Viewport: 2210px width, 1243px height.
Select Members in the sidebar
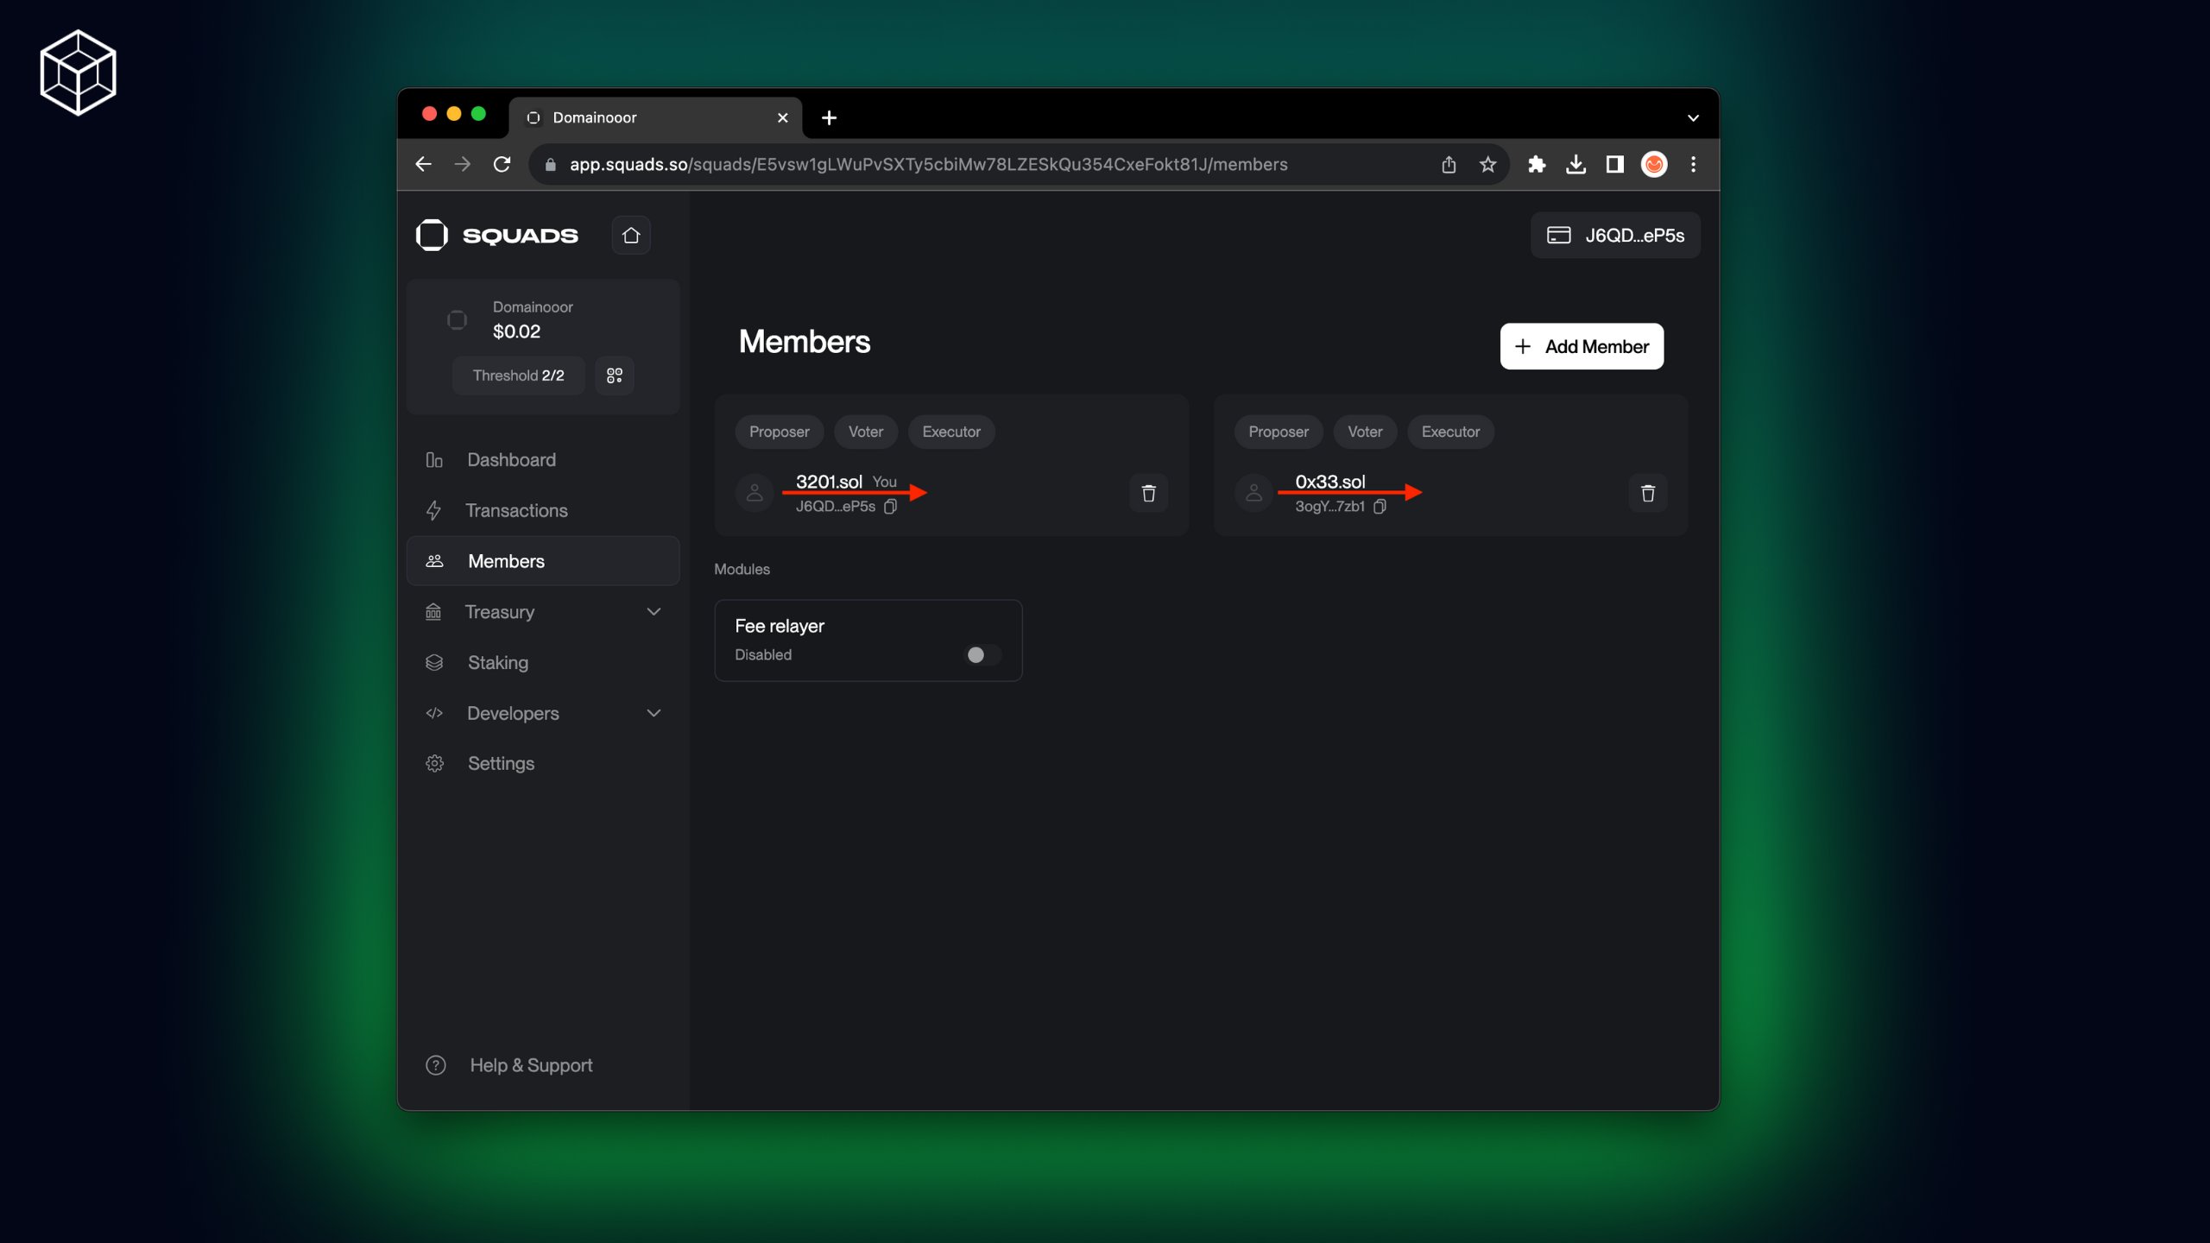pyautogui.click(x=543, y=561)
